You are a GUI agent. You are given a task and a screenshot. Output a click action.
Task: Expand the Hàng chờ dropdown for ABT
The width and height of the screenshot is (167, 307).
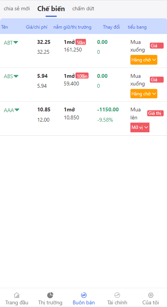(144, 60)
